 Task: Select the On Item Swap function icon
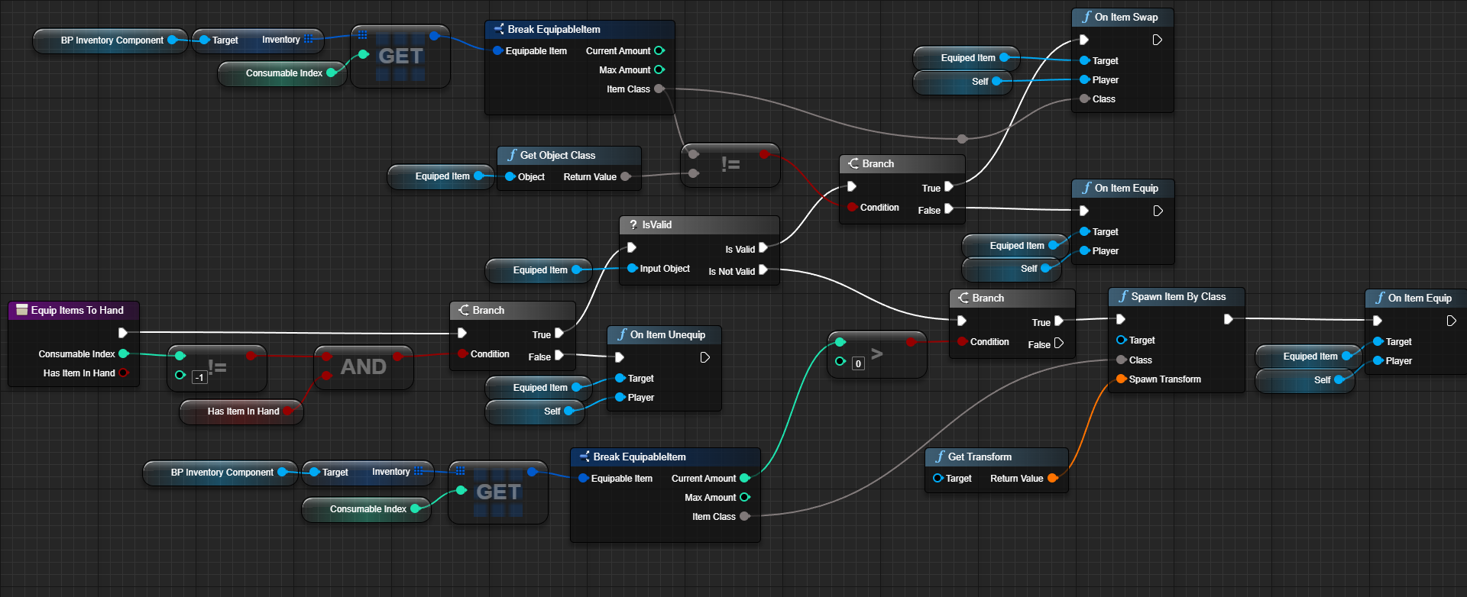[x=1086, y=17]
